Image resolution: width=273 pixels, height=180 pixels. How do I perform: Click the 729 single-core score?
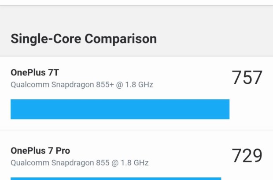(247, 156)
